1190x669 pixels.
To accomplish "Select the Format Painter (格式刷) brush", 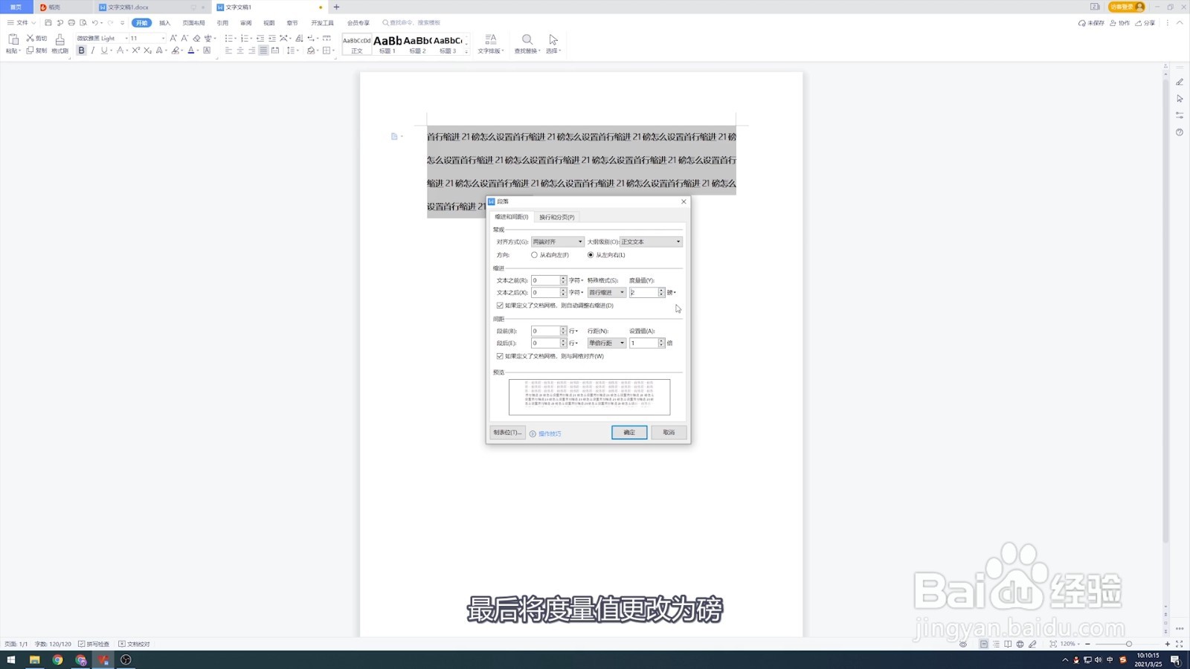I will tap(59, 44).
